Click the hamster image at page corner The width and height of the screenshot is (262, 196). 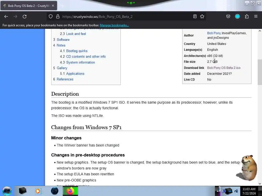click(247, 168)
